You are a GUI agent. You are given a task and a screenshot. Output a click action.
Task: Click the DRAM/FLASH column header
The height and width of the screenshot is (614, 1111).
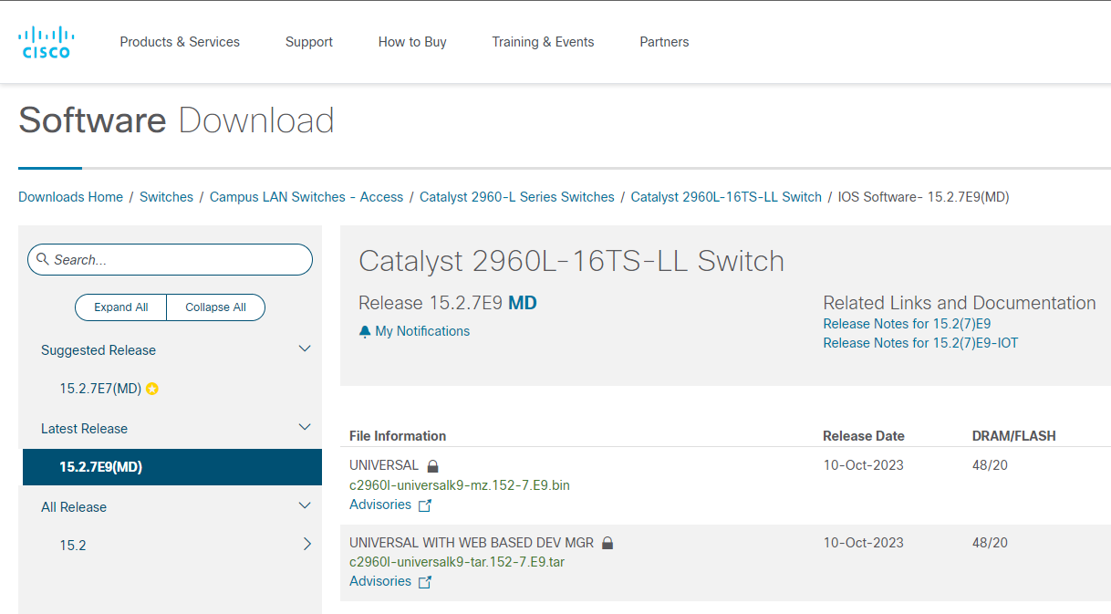tap(1014, 436)
